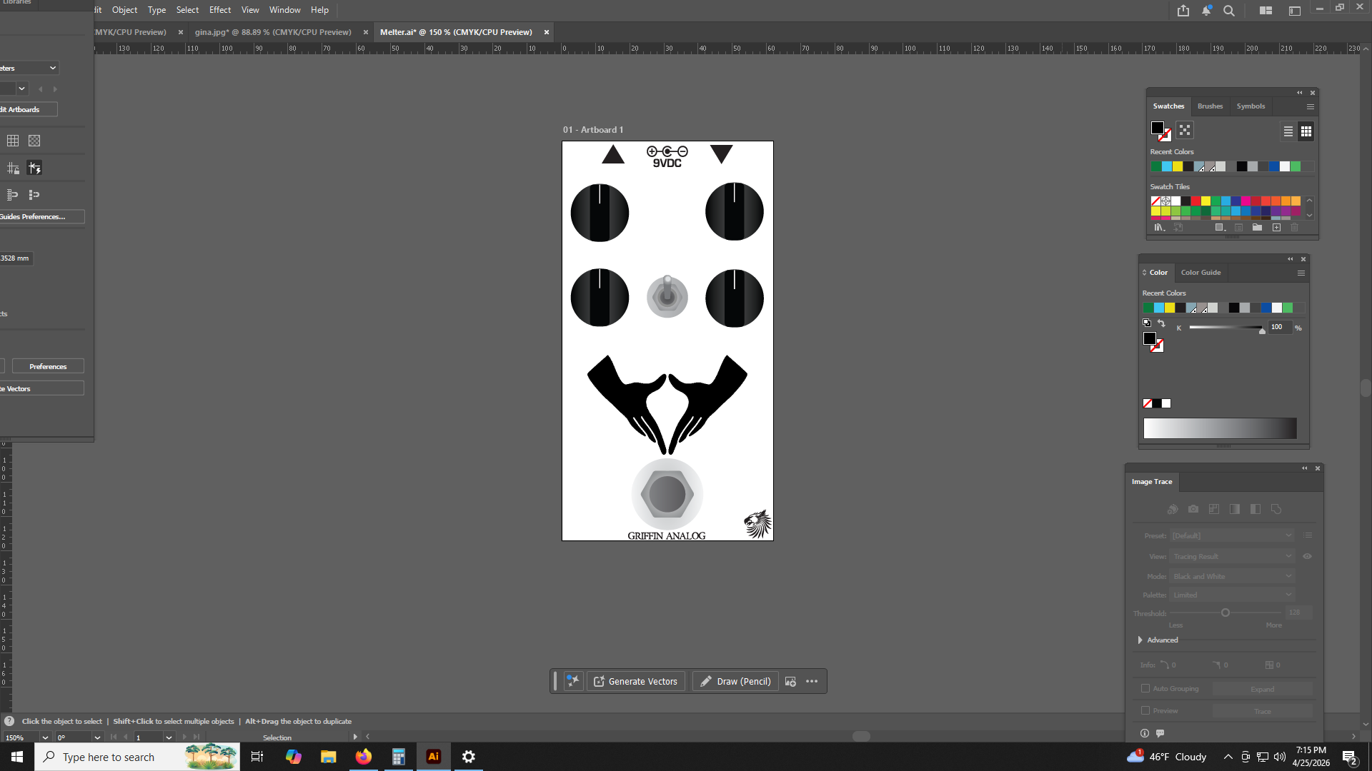The image size is (1372, 771).
Task: Click the Delete Swatch trash icon
Action: pyautogui.click(x=1294, y=228)
